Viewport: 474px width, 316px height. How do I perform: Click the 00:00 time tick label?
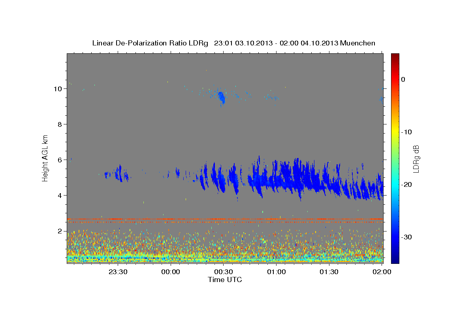click(x=171, y=272)
